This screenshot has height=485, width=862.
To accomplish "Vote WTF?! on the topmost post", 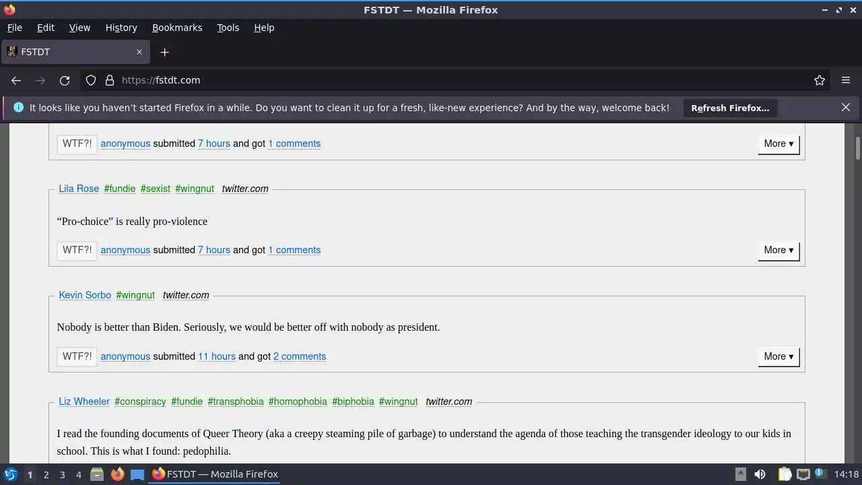I will pos(77,143).
